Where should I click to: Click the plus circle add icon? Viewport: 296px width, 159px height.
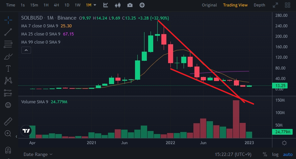coord(142,5)
